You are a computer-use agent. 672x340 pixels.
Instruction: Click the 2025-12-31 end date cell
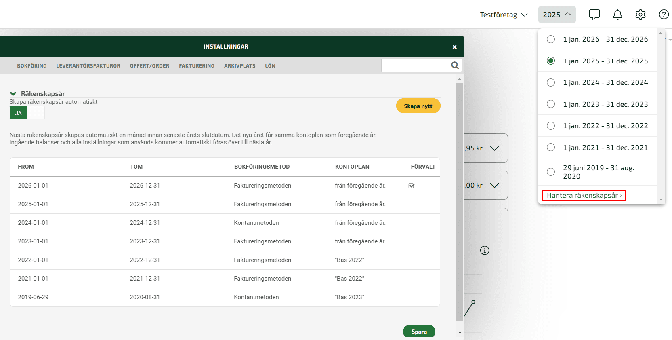(x=145, y=204)
